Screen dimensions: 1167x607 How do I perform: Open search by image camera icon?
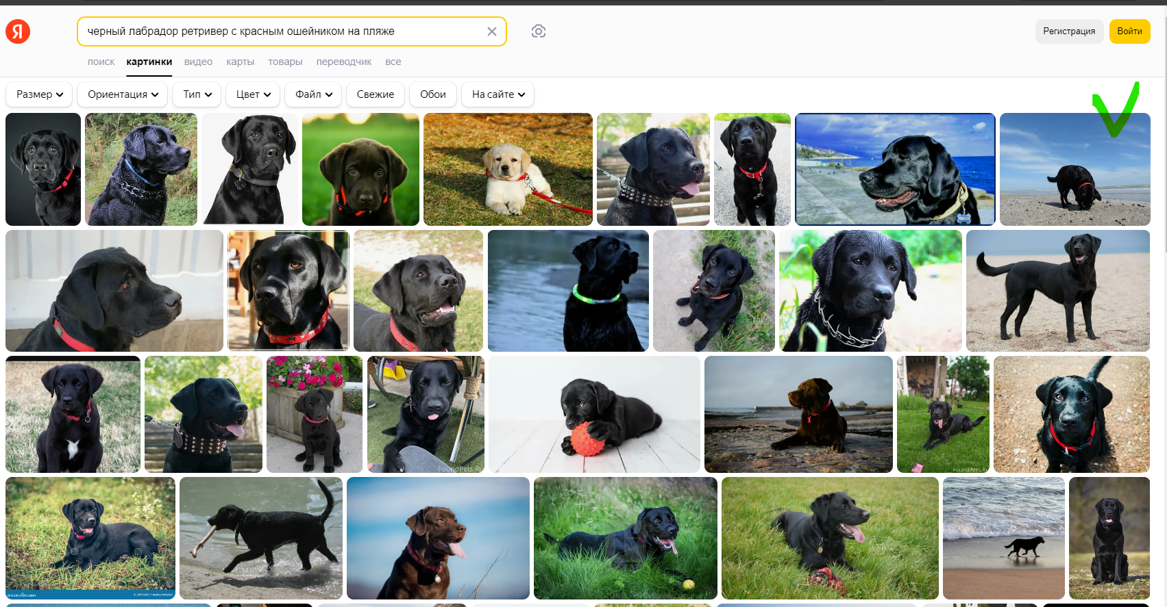[x=539, y=31]
